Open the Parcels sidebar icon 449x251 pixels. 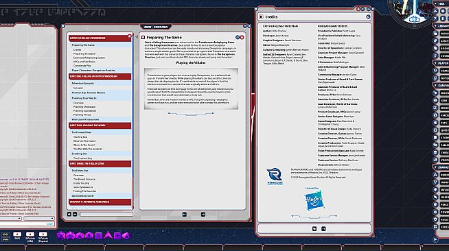pos(435,115)
